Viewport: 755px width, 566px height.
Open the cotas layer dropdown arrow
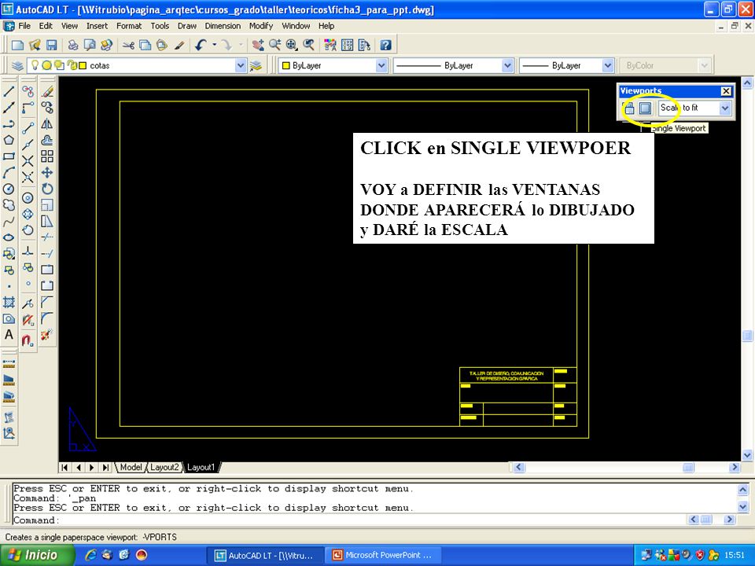click(x=241, y=65)
